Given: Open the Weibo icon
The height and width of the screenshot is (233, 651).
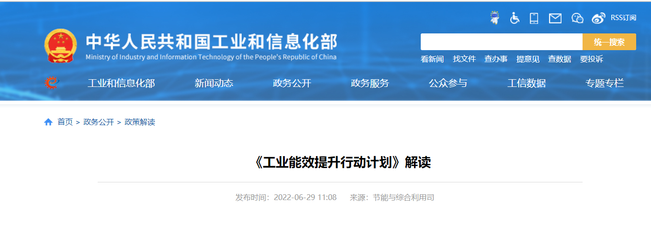Looking at the screenshot, I should 598,18.
